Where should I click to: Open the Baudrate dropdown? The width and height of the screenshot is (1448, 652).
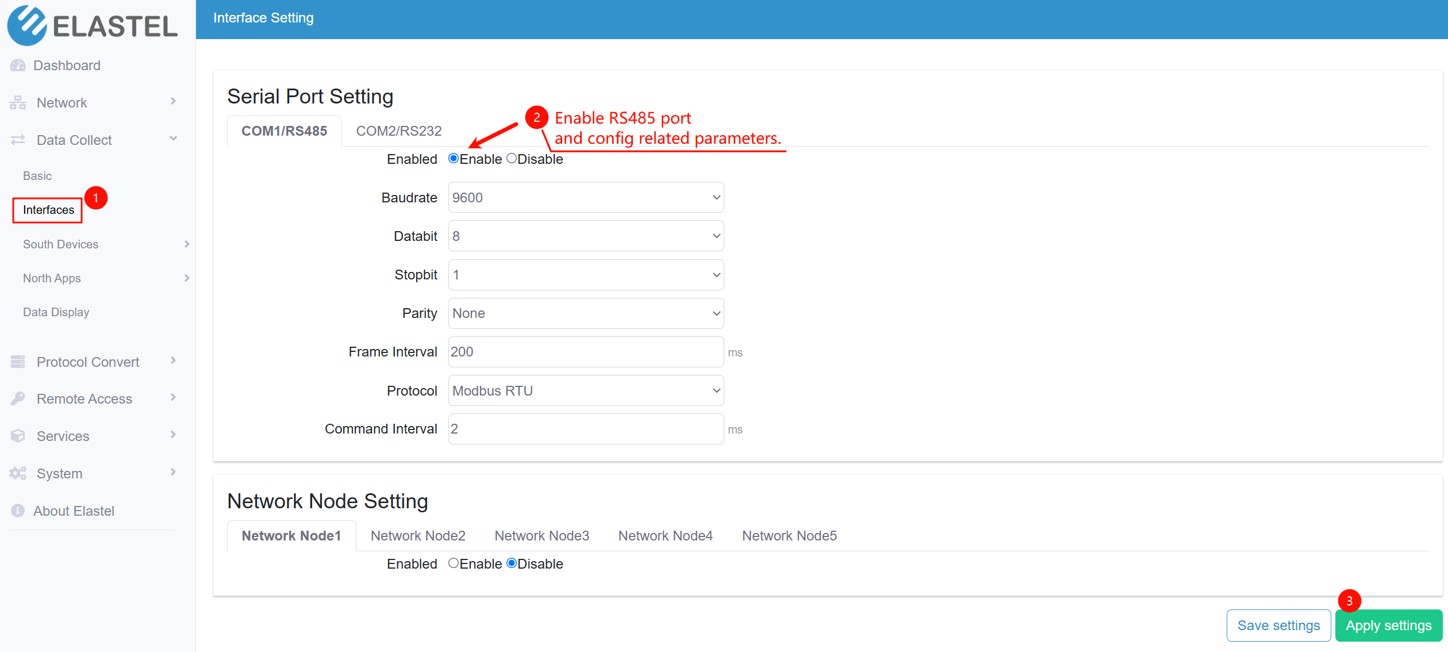585,197
